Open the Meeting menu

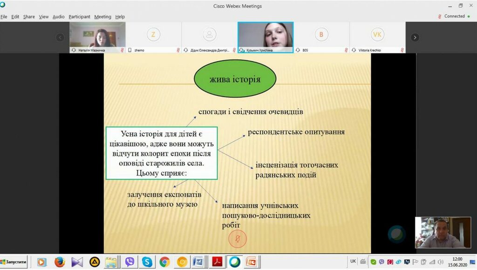coord(102,16)
